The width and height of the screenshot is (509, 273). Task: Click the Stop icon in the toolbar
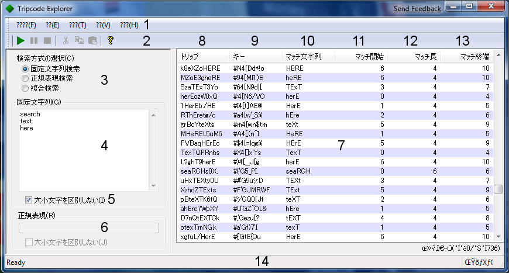coord(47,41)
